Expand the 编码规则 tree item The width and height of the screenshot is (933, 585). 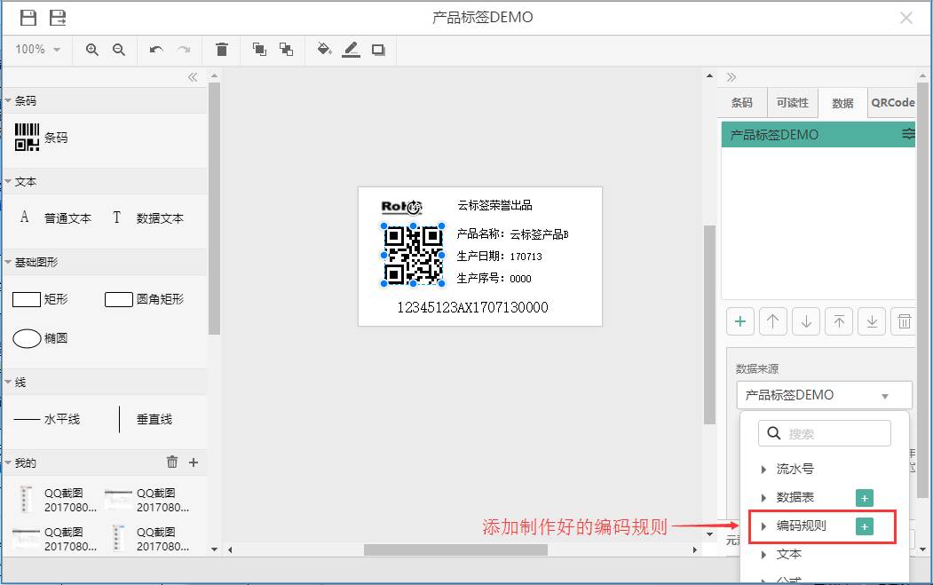[x=764, y=526]
